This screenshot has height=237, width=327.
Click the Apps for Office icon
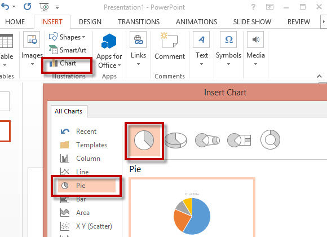point(109,41)
